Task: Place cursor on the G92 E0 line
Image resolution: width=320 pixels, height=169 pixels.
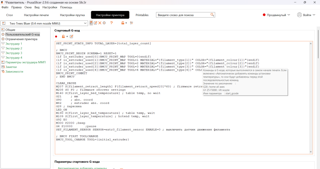Action: (x=61, y=120)
